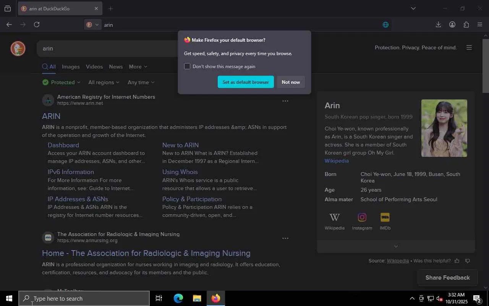Viewport: 489px width, 306px height.
Task: Click the Share Feedback button
Action: click(448, 278)
